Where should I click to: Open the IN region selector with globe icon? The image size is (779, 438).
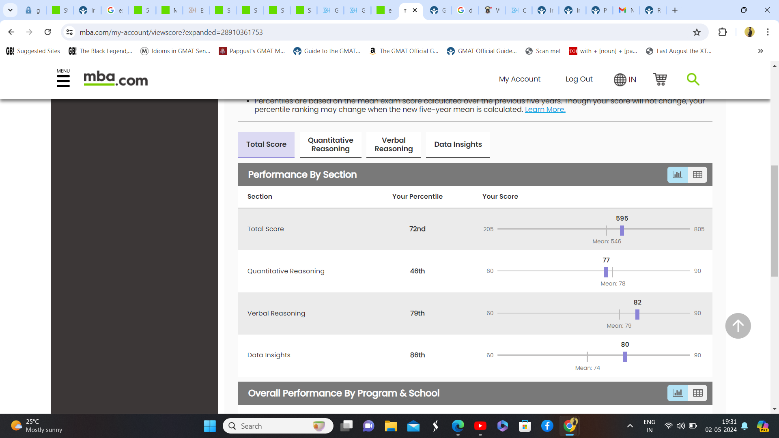(x=624, y=79)
